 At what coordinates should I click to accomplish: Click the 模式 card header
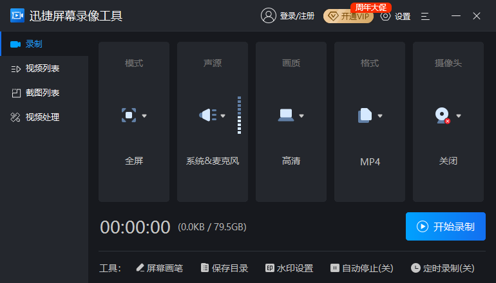[x=134, y=63]
